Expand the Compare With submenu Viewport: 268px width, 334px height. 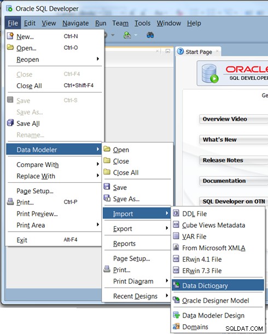tap(98, 164)
